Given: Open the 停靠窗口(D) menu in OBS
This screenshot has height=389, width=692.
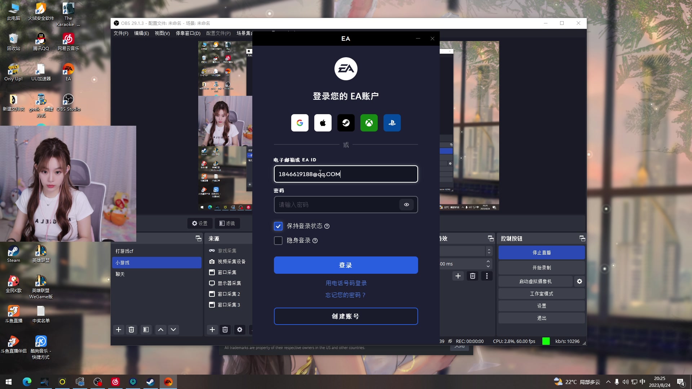Looking at the screenshot, I should (x=188, y=33).
